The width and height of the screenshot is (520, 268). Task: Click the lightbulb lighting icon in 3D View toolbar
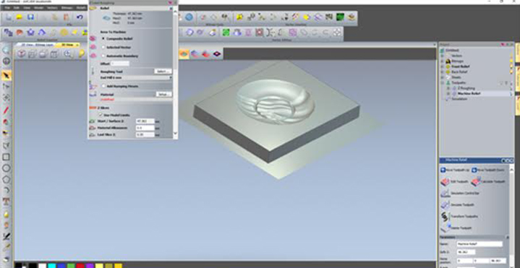click(x=82, y=53)
